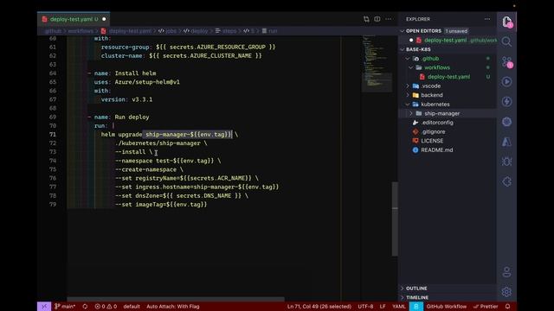Change the YAML language mode

click(399, 307)
